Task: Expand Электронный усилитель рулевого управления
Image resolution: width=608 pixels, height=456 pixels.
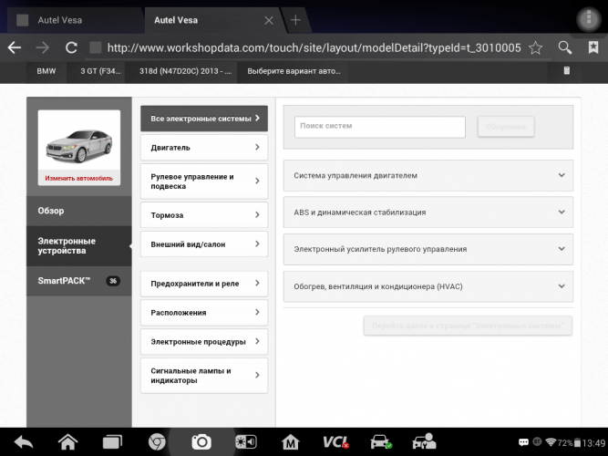Action: (428, 249)
